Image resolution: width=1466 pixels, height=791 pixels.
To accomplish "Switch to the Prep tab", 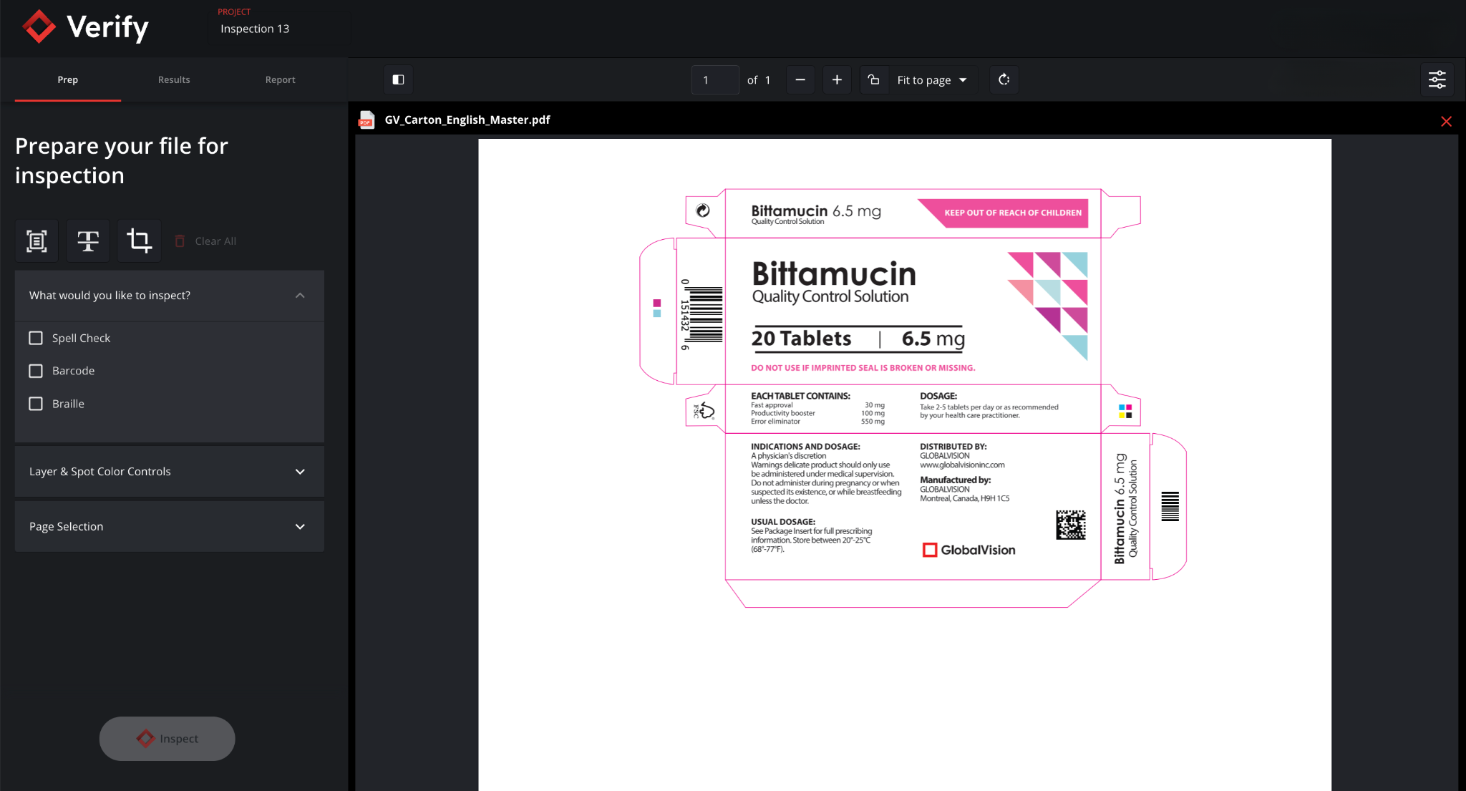I will [x=68, y=79].
